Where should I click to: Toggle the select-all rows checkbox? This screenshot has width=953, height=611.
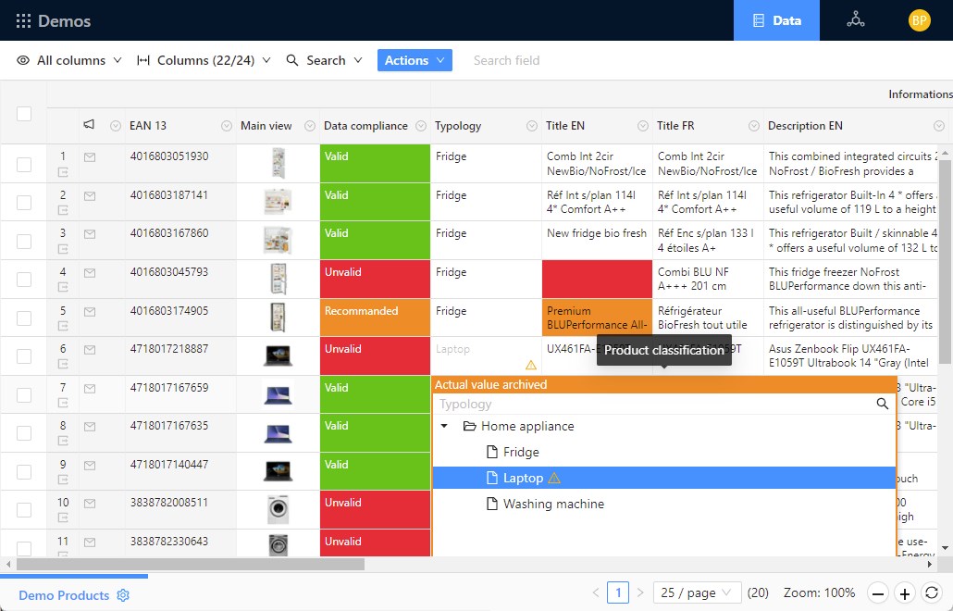(24, 113)
